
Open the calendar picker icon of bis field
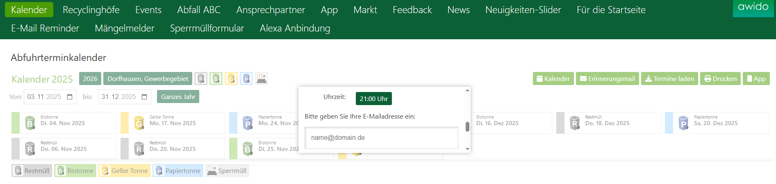144,97
